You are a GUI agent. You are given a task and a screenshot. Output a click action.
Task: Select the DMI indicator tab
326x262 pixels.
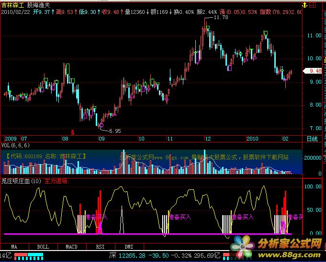click(129, 246)
